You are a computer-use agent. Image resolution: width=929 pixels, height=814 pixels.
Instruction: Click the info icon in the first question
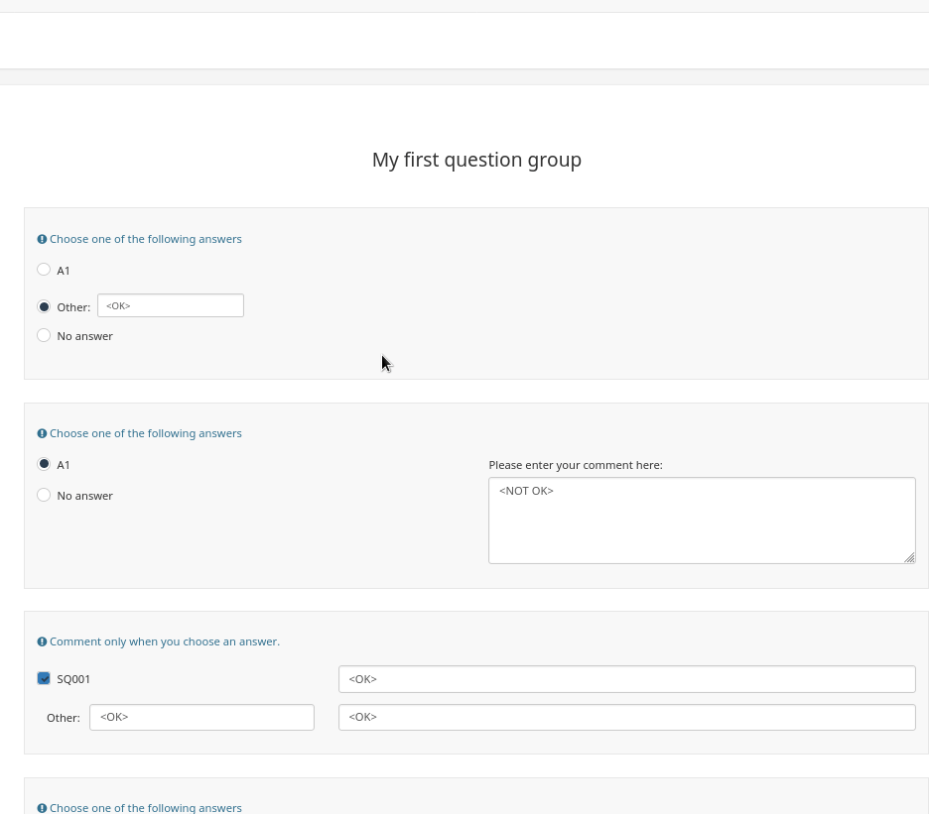coord(42,239)
